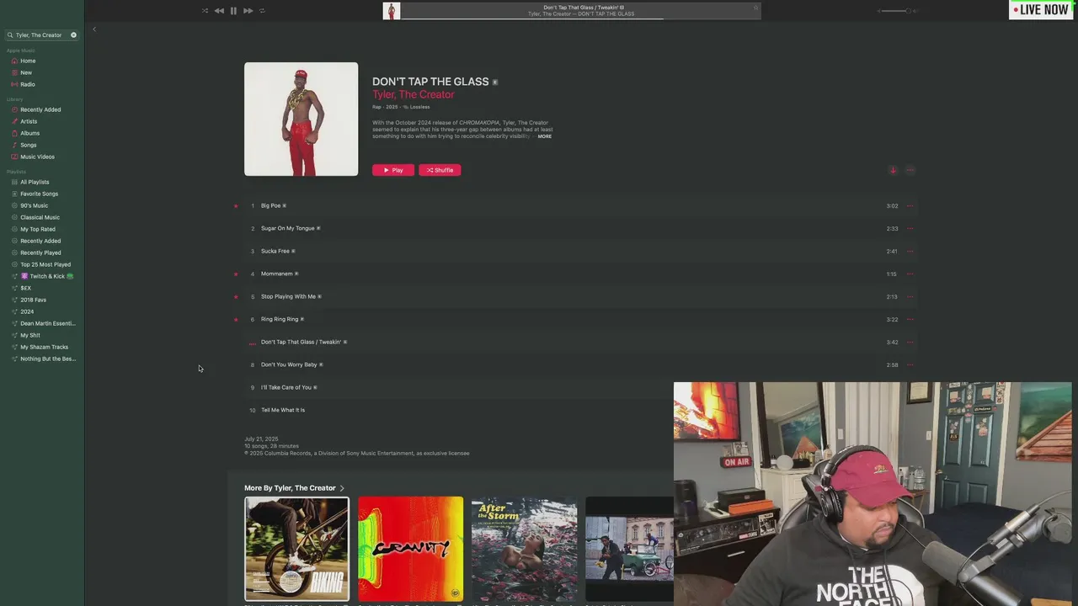Screen dimensions: 1078x606
Task: Download the album with the arrow icon
Action: pos(893,170)
